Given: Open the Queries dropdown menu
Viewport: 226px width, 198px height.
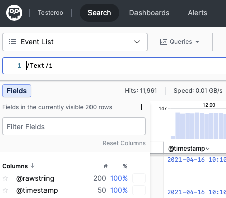Looking at the screenshot, I should [179, 42].
